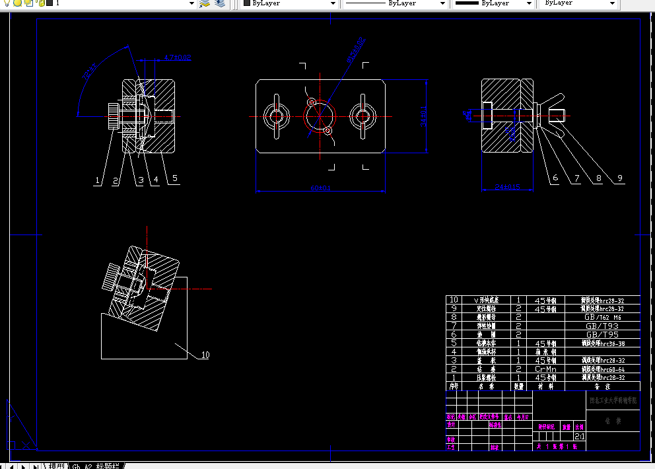
Task: Click the UCS icon at the drawing corner
Action: (x=21, y=425)
